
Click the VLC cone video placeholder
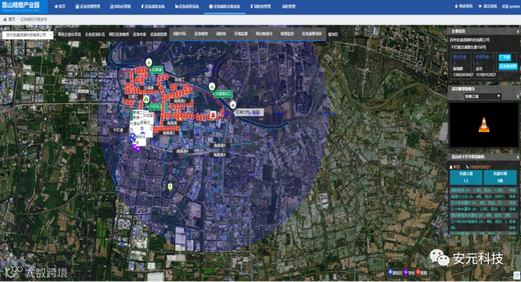[484, 125]
